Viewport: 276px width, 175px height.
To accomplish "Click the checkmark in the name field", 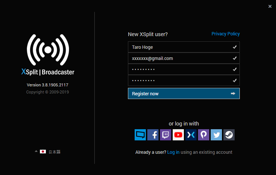I will tap(235, 47).
